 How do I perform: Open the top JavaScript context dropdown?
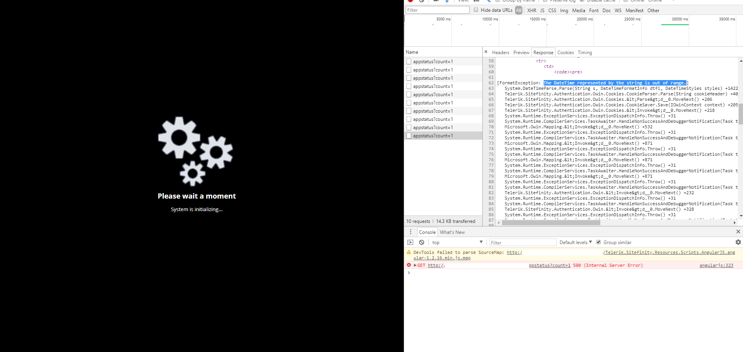[x=457, y=243]
